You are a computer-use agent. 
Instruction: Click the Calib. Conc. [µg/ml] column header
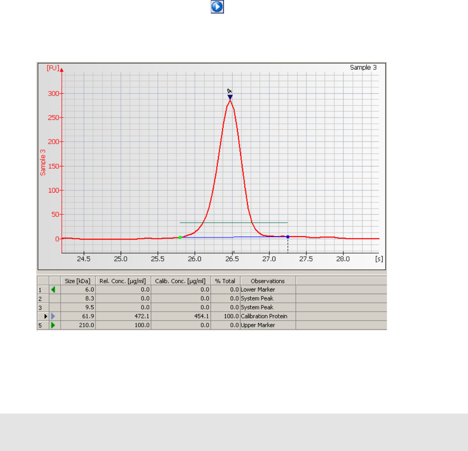pos(180,281)
